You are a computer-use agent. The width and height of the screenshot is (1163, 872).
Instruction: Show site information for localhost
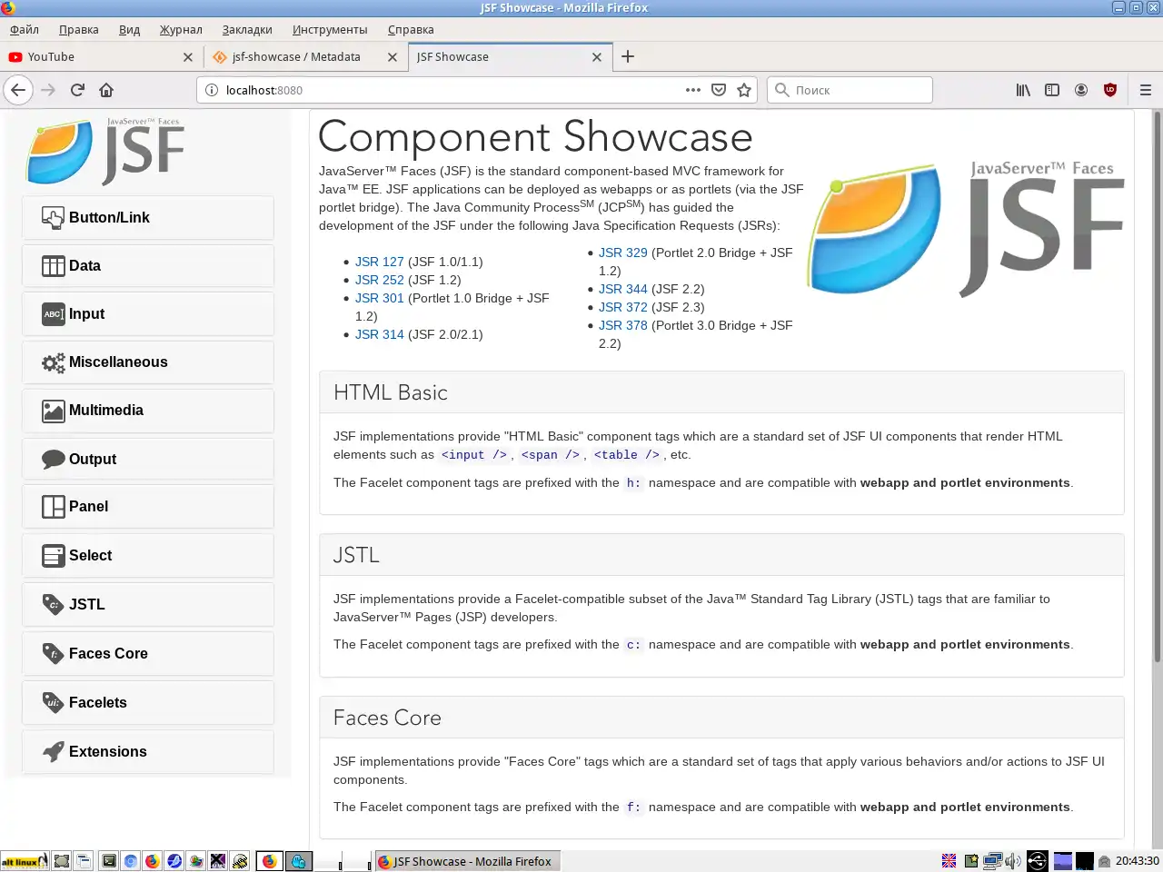pyautogui.click(x=212, y=90)
